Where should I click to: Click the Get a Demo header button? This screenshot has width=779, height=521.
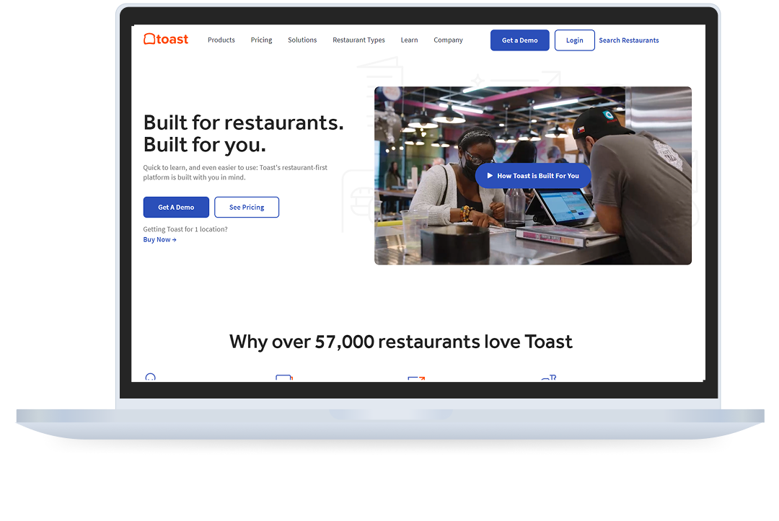[x=519, y=40]
